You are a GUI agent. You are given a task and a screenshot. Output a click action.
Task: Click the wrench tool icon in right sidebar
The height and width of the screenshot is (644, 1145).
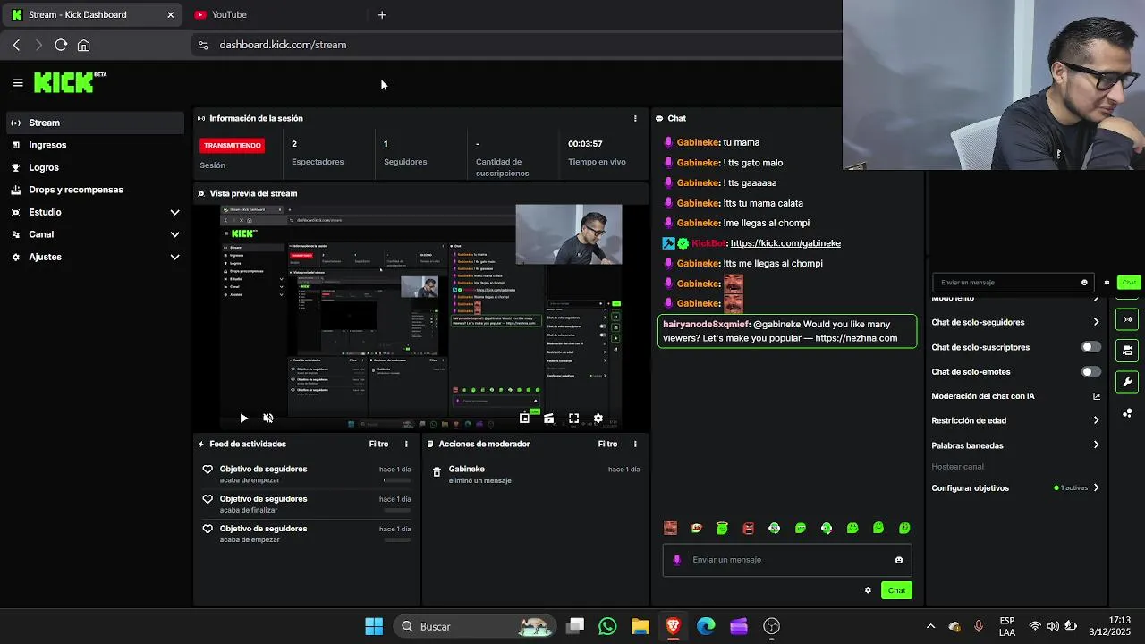1127,382
